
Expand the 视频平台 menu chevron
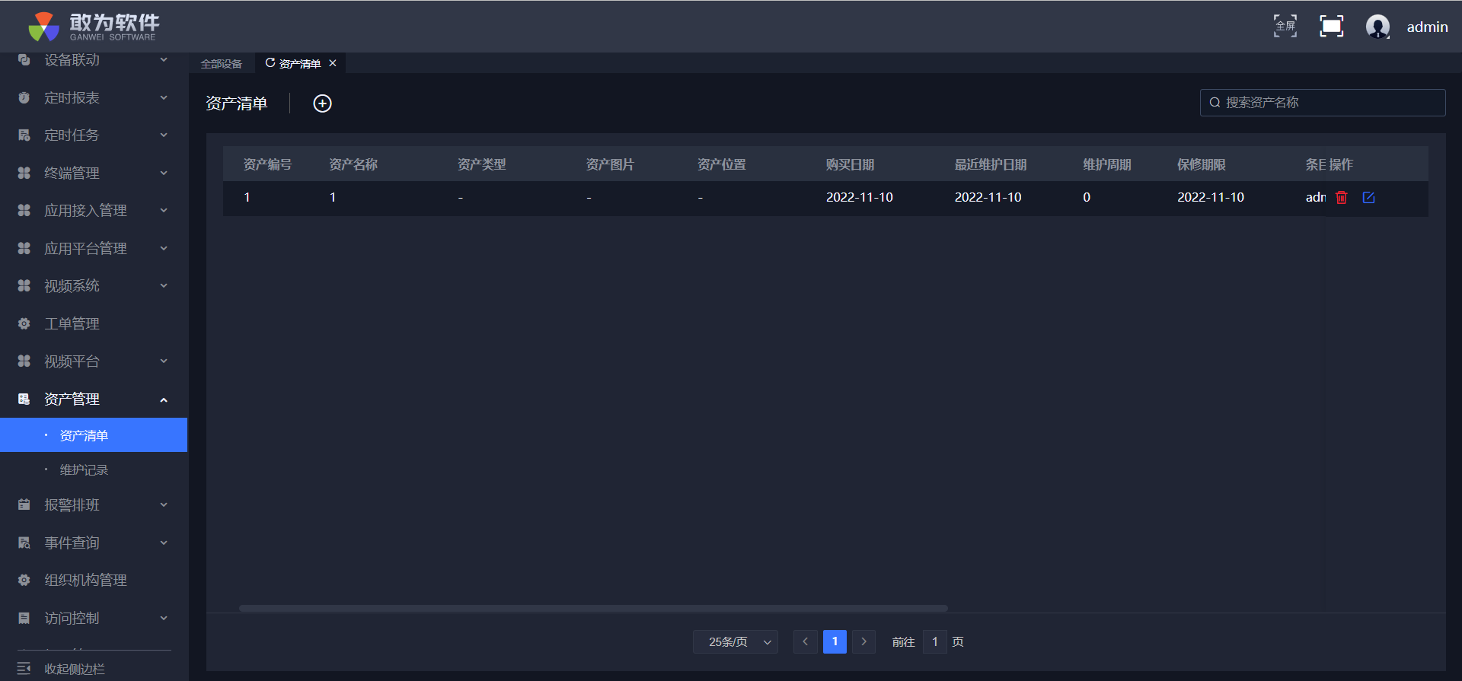tap(164, 361)
